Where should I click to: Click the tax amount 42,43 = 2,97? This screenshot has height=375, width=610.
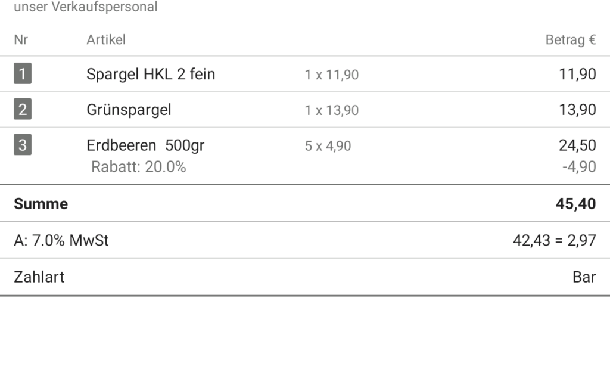[x=554, y=241]
